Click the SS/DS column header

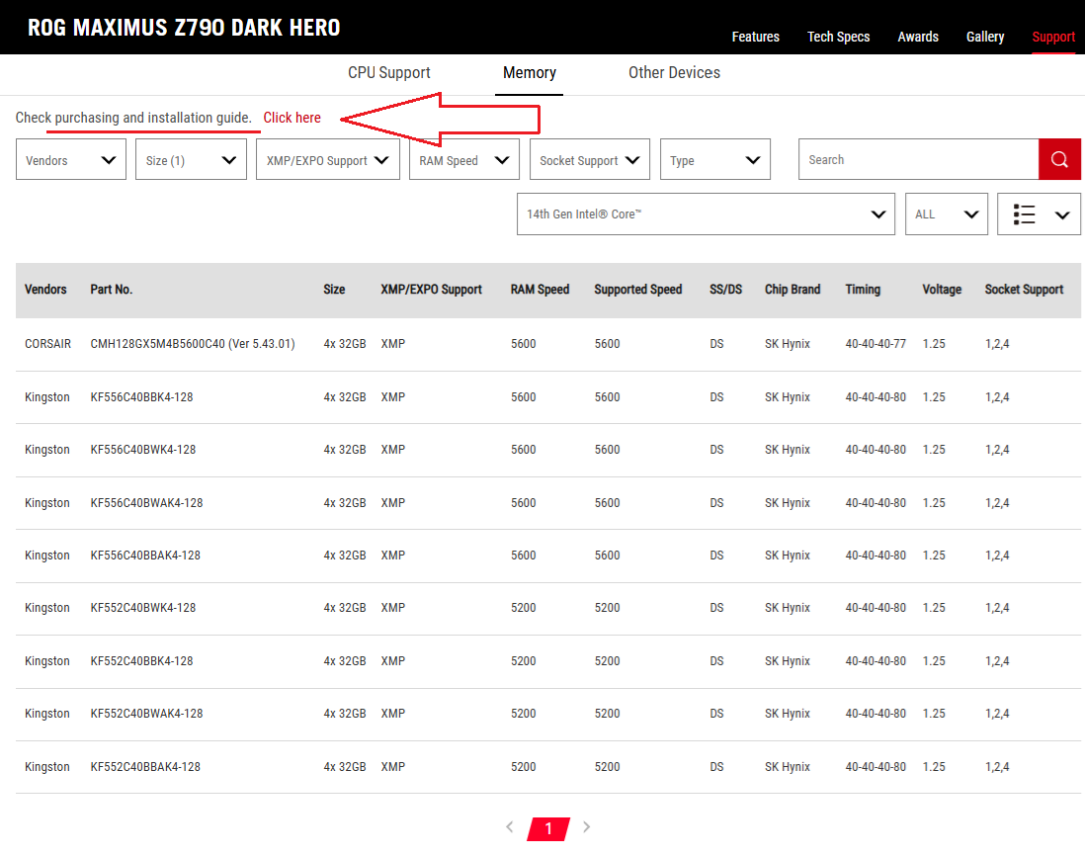click(726, 290)
